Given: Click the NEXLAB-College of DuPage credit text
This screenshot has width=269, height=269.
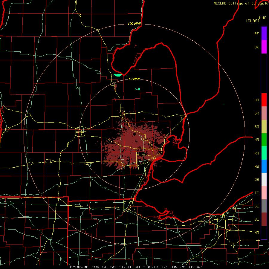Looking at the screenshot, I should 239,3.
